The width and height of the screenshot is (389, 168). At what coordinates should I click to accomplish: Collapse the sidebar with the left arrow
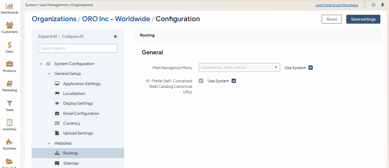click(x=116, y=36)
